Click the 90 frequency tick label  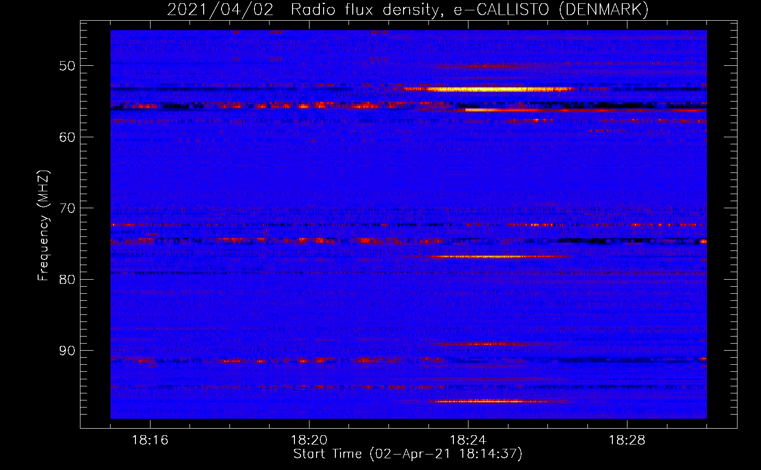(67, 351)
